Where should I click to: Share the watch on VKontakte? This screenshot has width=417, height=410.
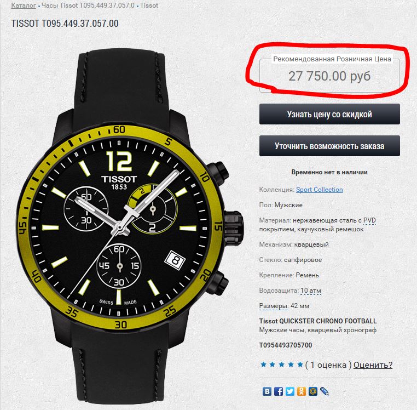(x=267, y=391)
